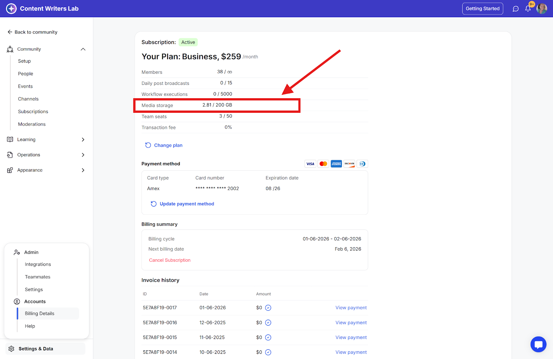Click the Change plan link
Screen dimensions: 553x359
coord(168,145)
